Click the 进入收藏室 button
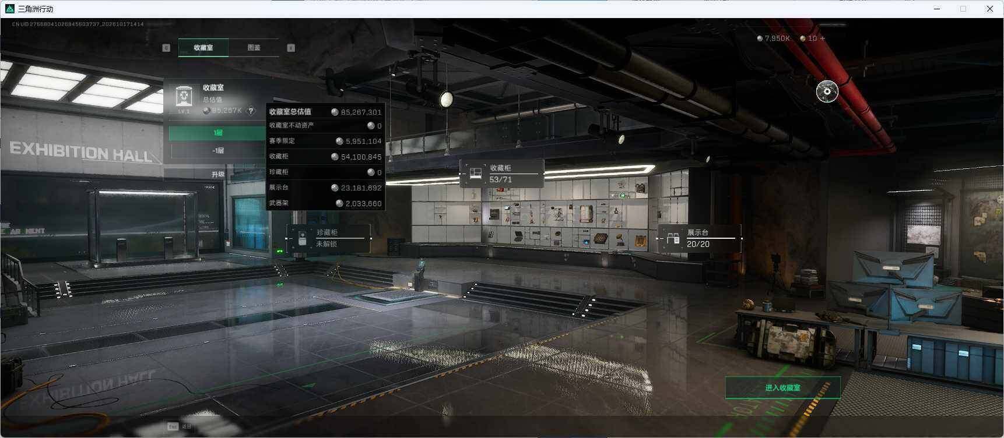Screen dimensions: 1004x438 pos(782,387)
